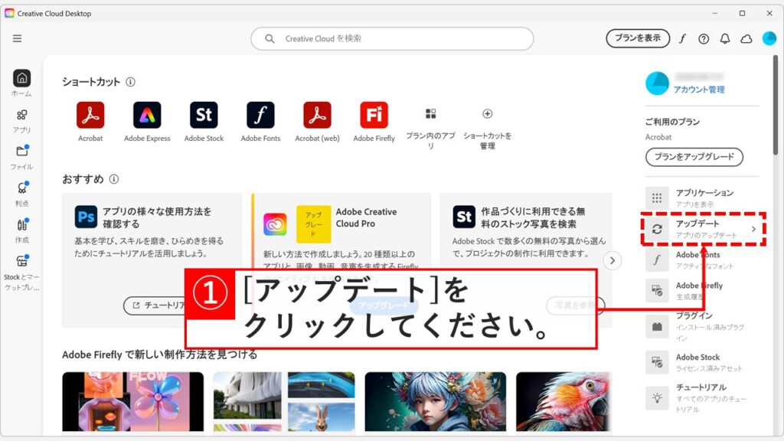The width and height of the screenshot is (784, 441).
Task: Open the cloud sync status icon
Action: (746, 38)
